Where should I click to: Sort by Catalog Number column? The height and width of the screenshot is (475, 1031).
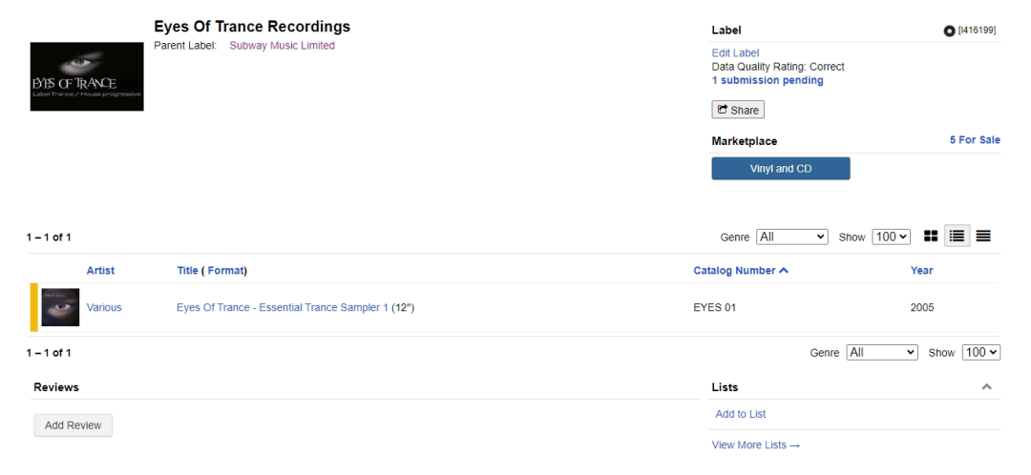click(740, 270)
